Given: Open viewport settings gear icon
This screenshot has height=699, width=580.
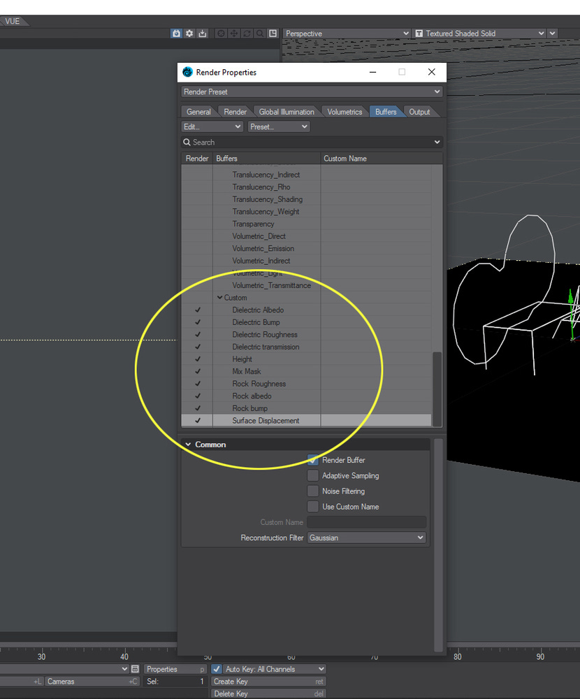Looking at the screenshot, I should [189, 34].
